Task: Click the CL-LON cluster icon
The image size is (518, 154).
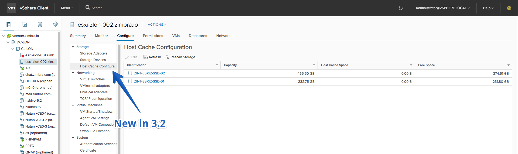Action: [x=18, y=49]
